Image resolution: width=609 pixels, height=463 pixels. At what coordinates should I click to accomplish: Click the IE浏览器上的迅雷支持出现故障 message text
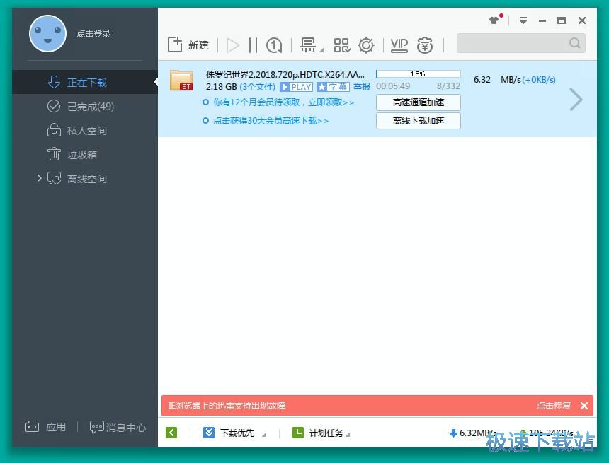tap(227, 406)
